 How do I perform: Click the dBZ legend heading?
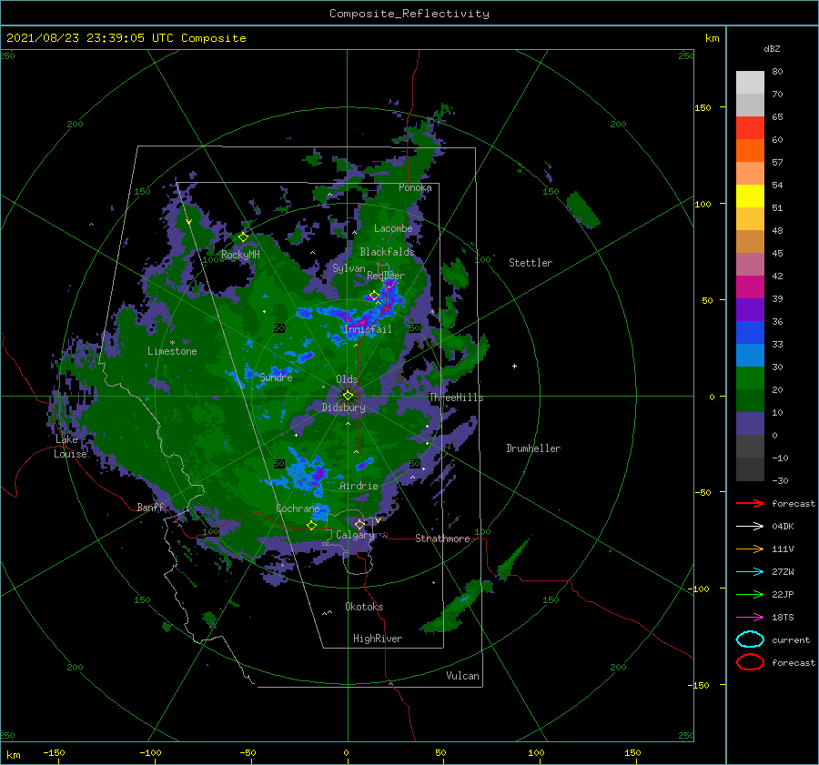click(x=772, y=48)
